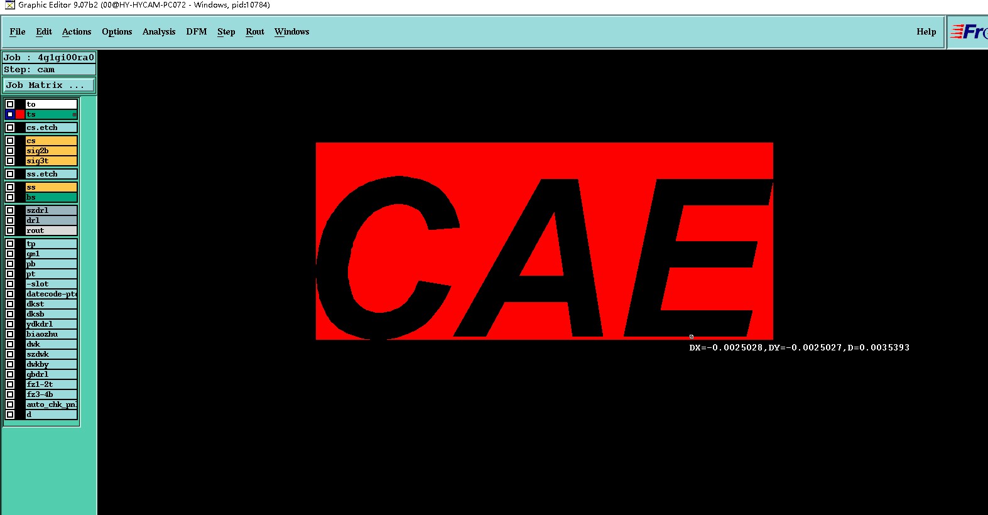Select the 'fz1-2t' layer name
The width and height of the screenshot is (988, 515).
[x=52, y=384]
